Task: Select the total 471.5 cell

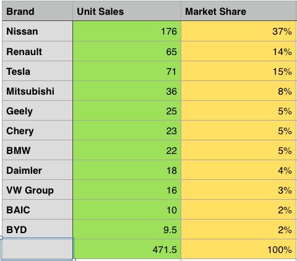Action: [127, 249]
